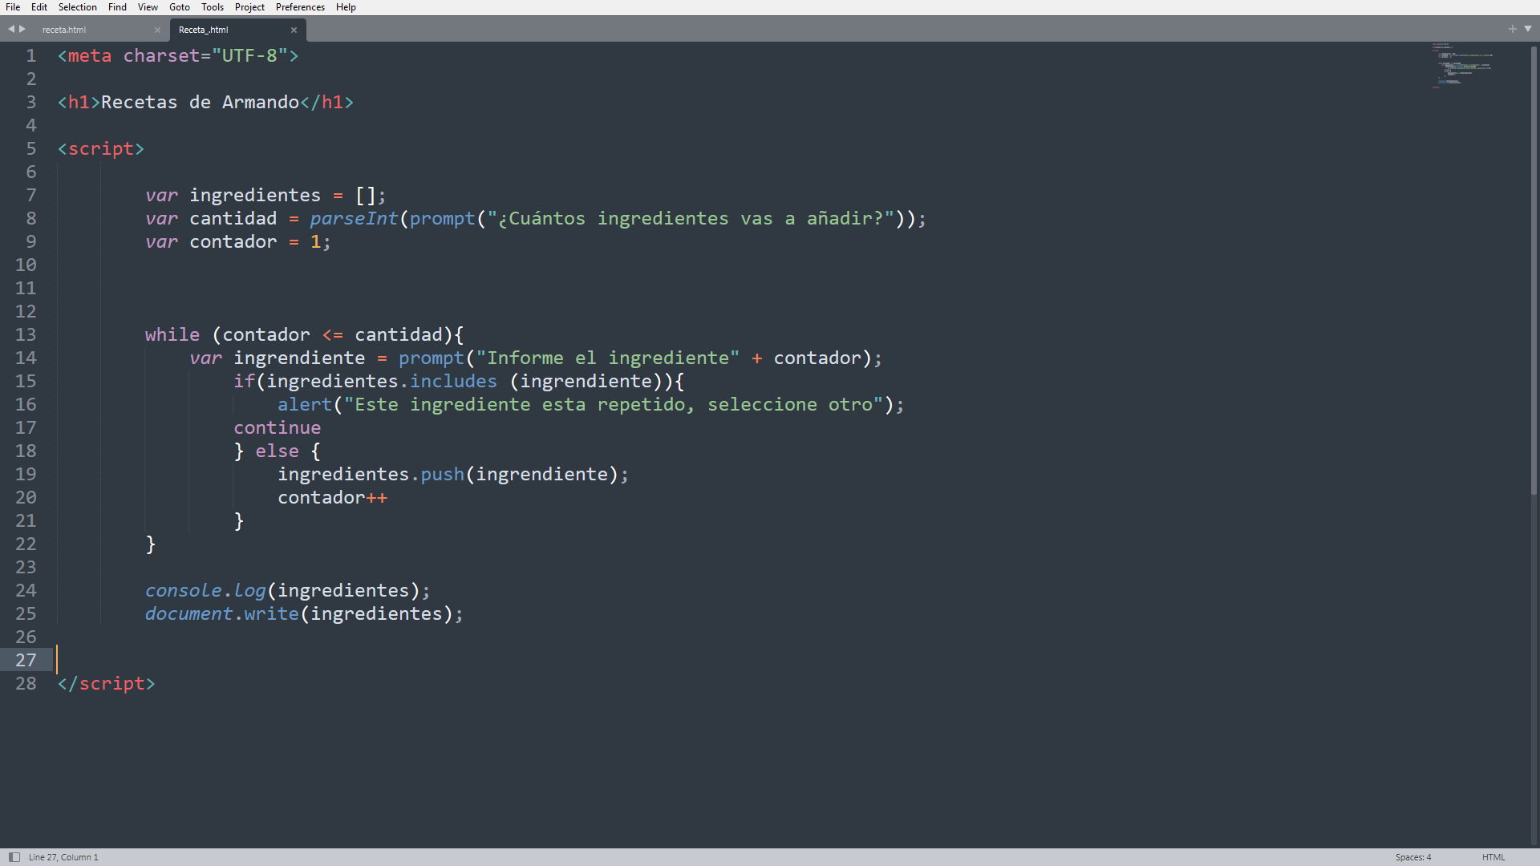Click 'parseInt' on line 8
Screen dimensions: 1540x866
[x=354, y=218]
